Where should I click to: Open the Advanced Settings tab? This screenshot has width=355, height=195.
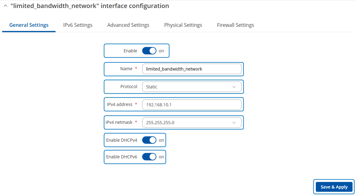[x=128, y=25]
